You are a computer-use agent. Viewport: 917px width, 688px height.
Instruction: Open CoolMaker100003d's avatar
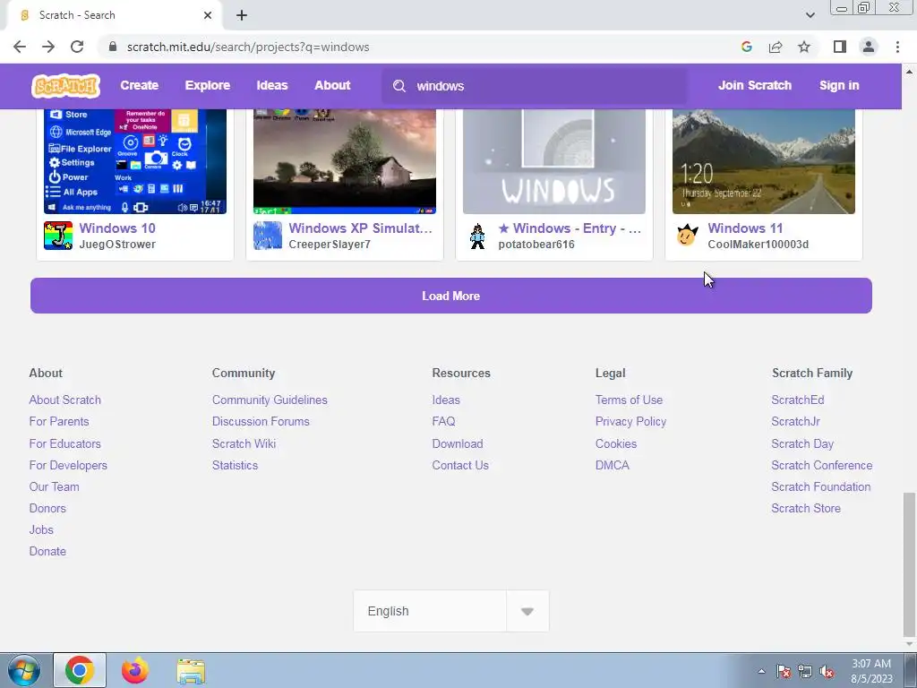(x=687, y=236)
